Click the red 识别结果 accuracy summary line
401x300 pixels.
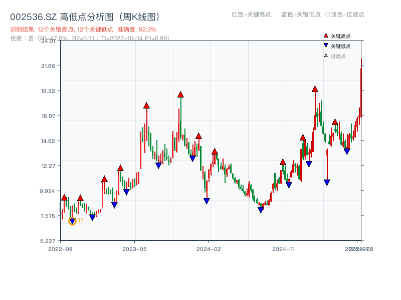pyautogui.click(x=83, y=29)
